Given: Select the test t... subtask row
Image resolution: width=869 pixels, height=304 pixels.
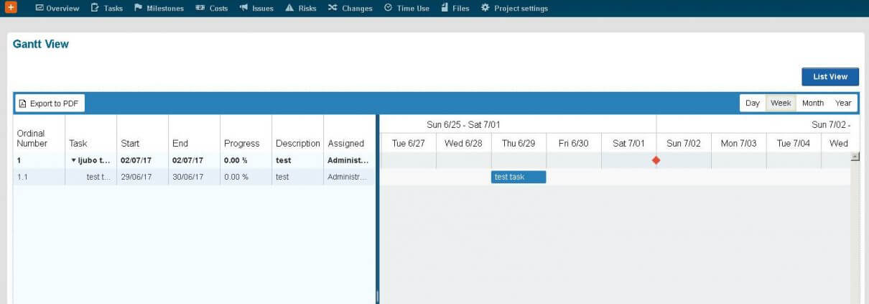Looking at the screenshot, I should [194, 177].
